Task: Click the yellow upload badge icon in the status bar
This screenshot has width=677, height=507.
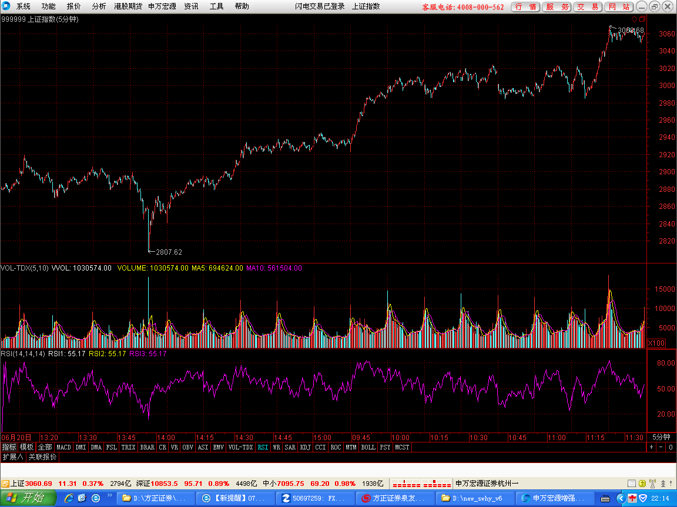Action: (642, 484)
